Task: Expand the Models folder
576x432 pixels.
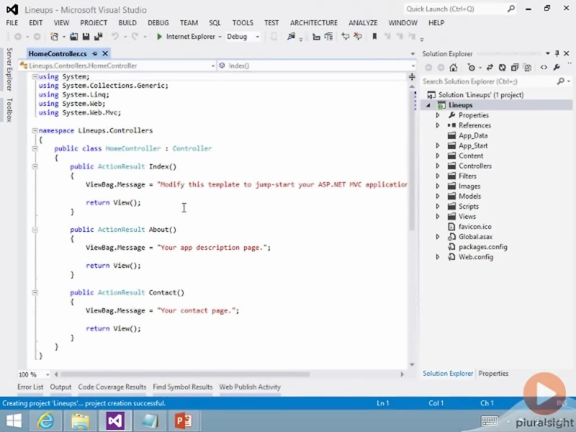Action: [x=438, y=196]
